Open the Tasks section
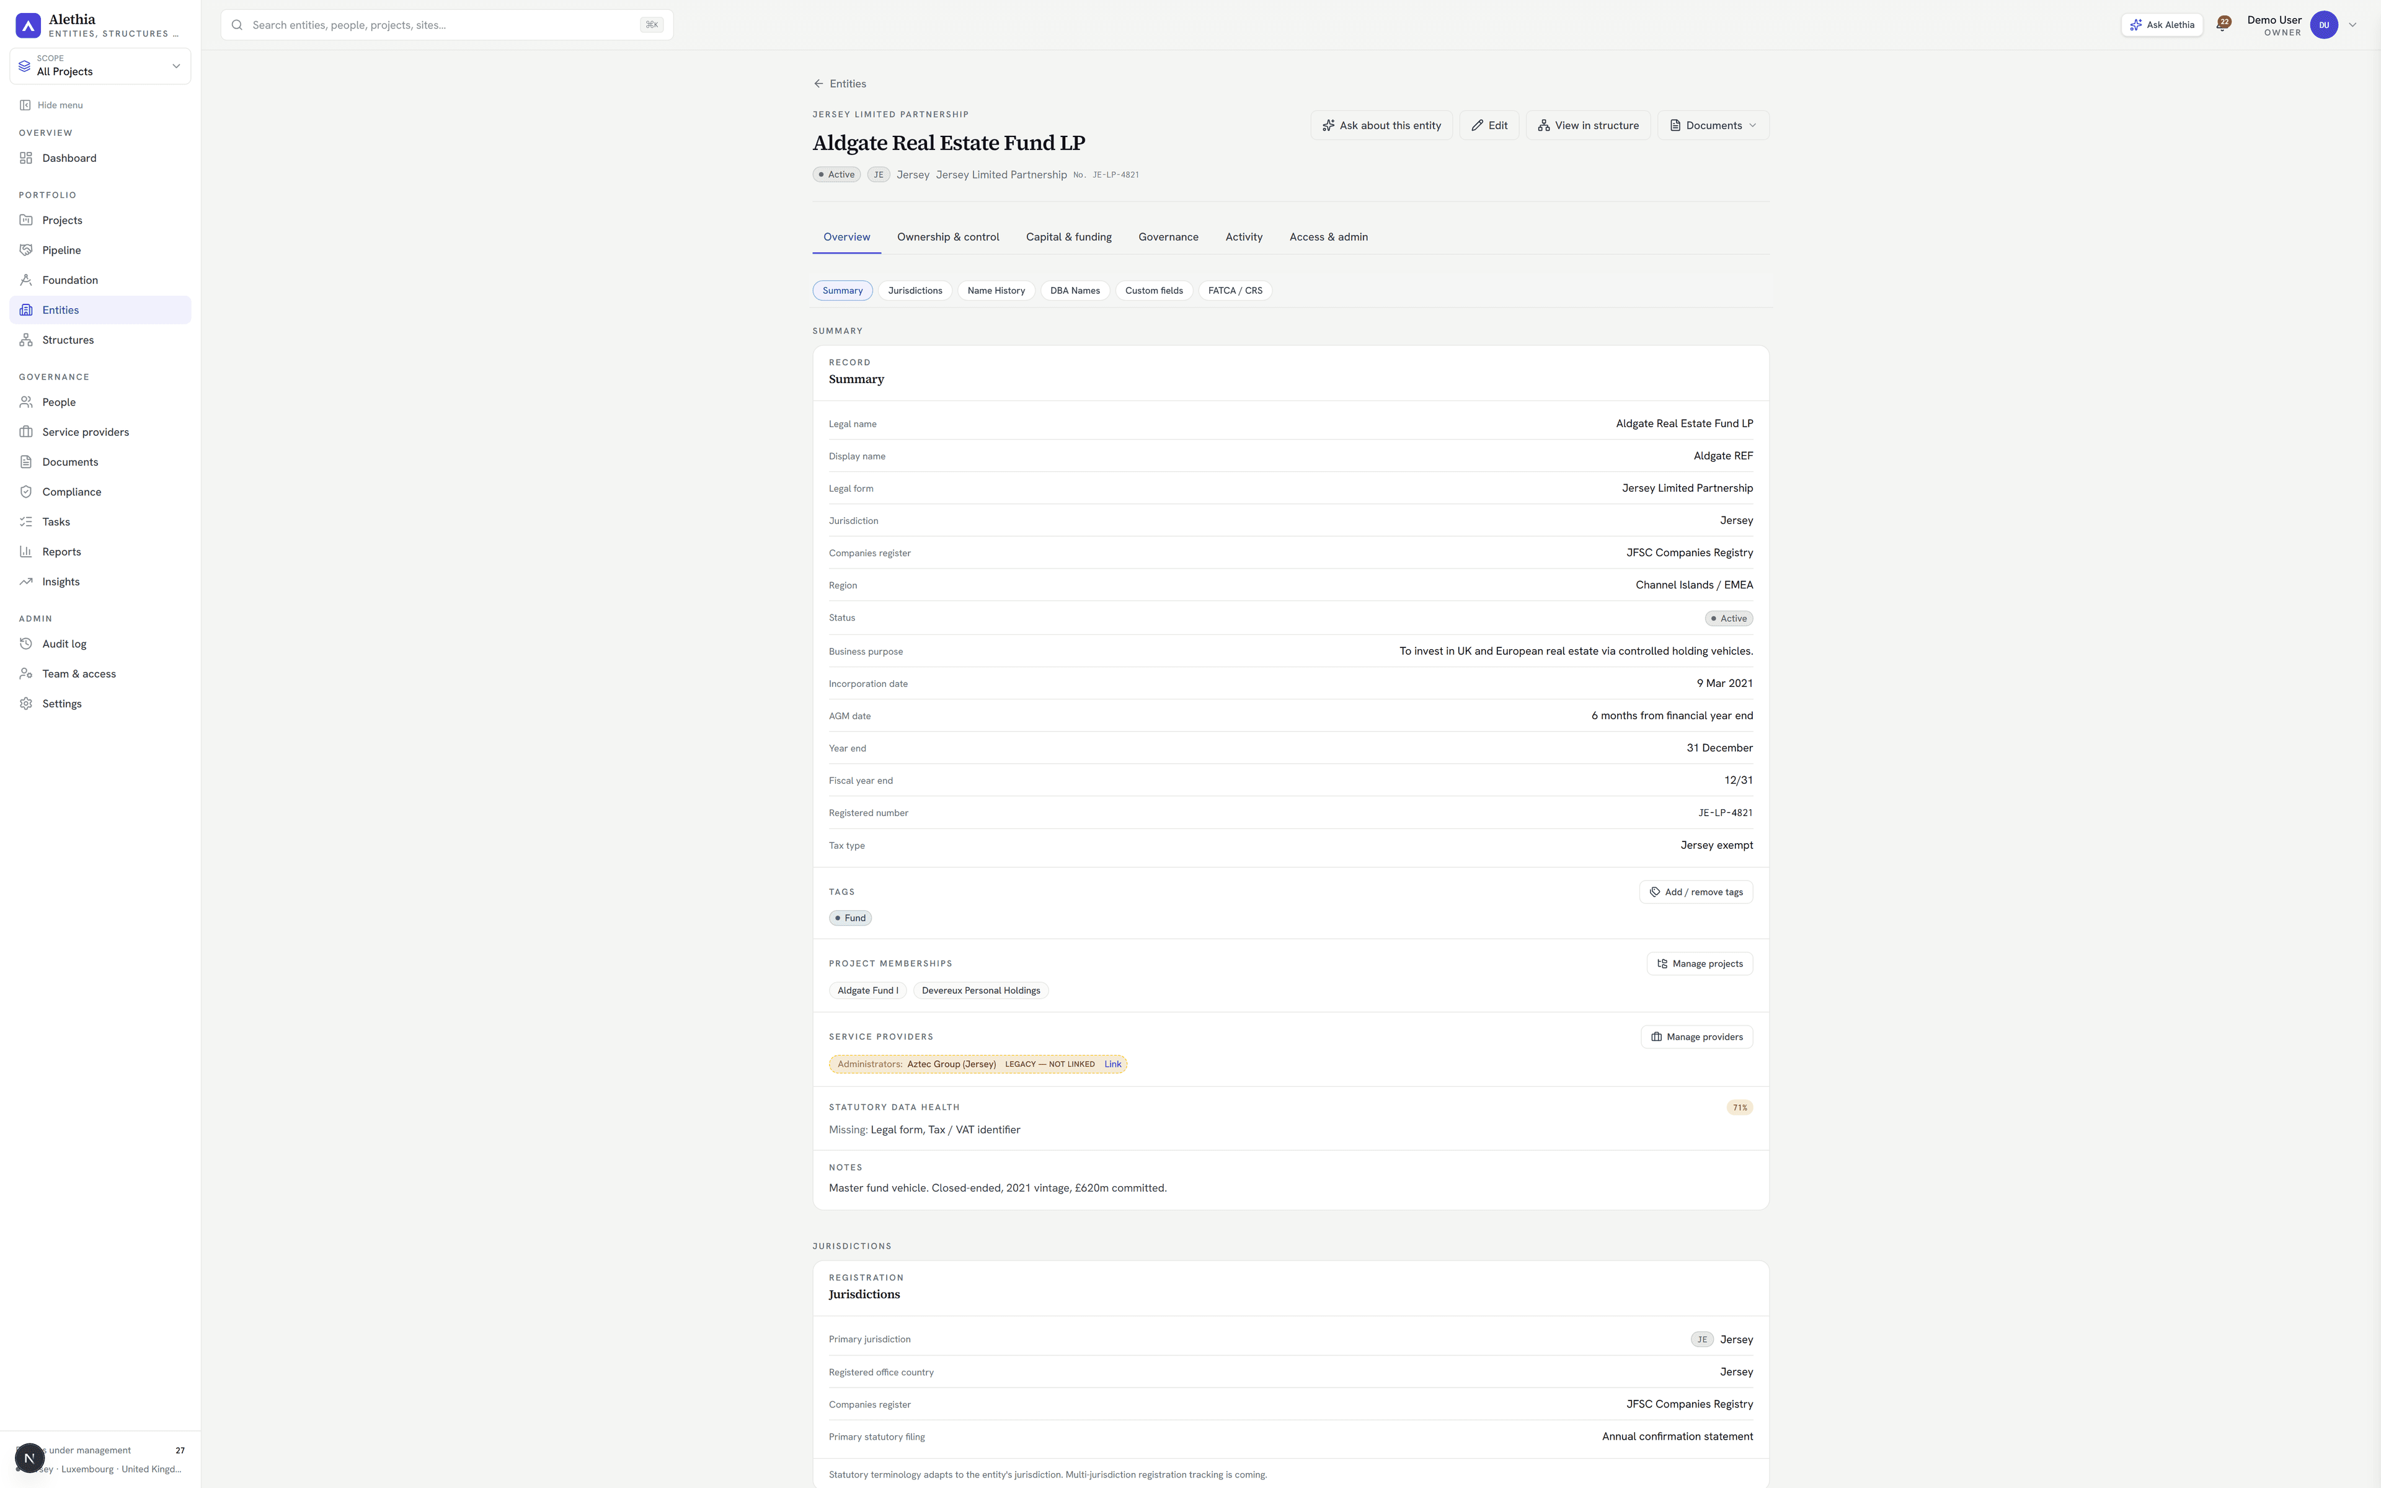Image resolution: width=2381 pixels, height=1488 pixels. (x=99, y=521)
